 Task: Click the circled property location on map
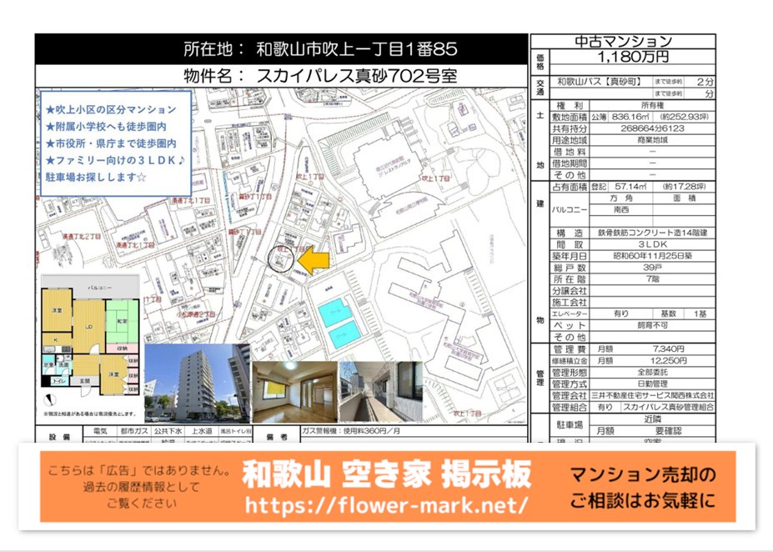pyautogui.click(x=282, y=259)
